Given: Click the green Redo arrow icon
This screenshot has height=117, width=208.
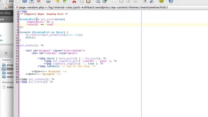Looking at the screenshot, I should (65, 1).
